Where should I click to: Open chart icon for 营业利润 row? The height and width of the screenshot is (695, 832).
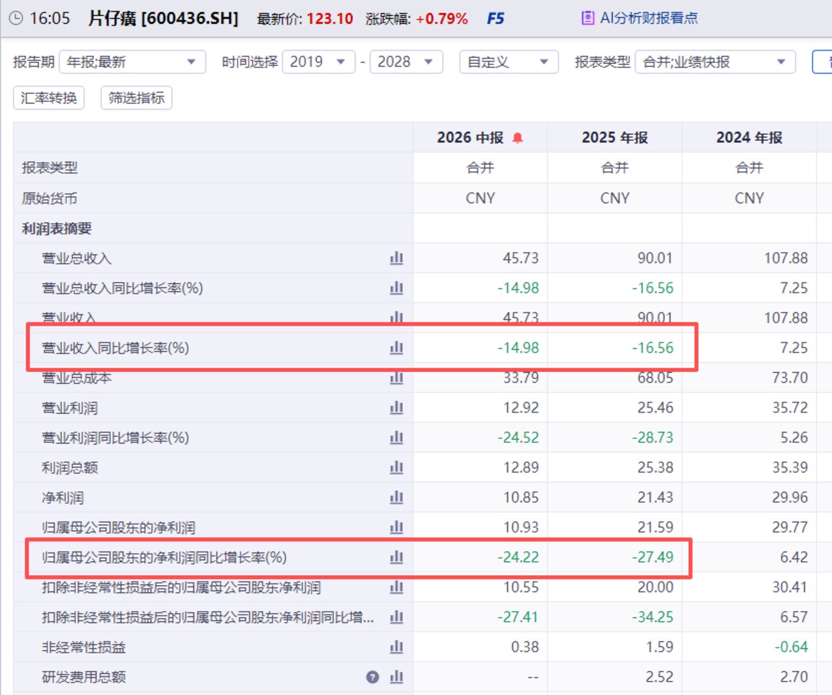click(396, 408)
